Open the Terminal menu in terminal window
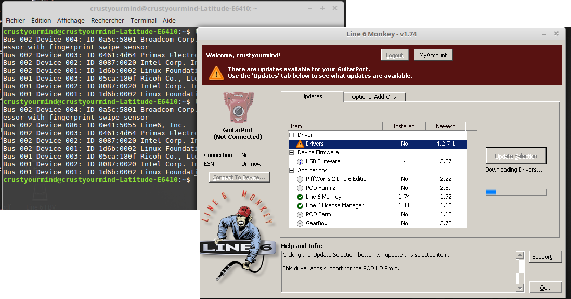 (144, 21)
